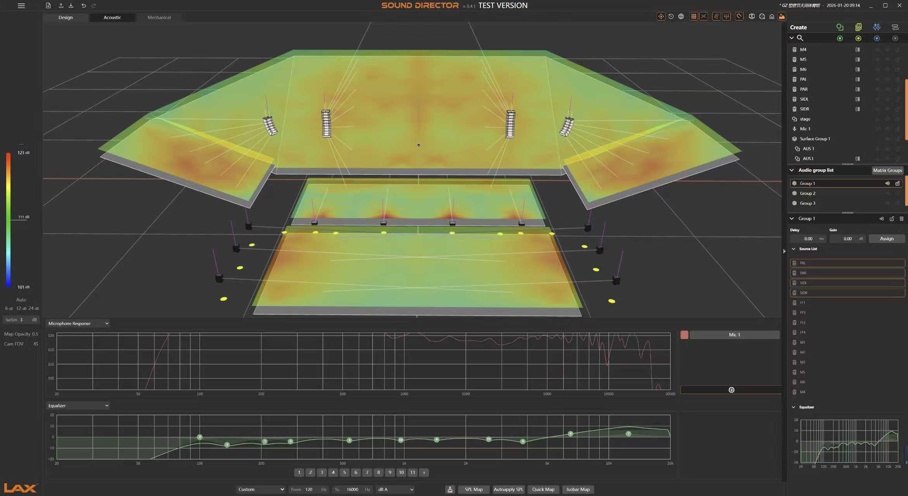Click the Mic 1 red color swatch

point(684,335)
